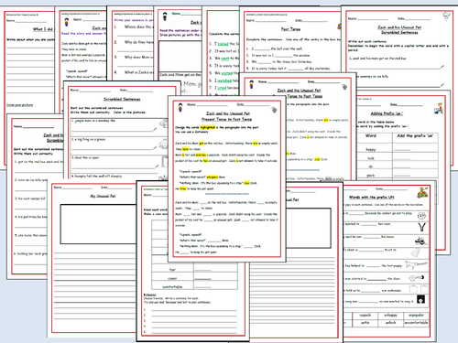Viewport: 458px width, 343px height.
Task: Click the empty picture box on draw-pictures worksheet
Action: pyautogui.click(x=180, y=57)
